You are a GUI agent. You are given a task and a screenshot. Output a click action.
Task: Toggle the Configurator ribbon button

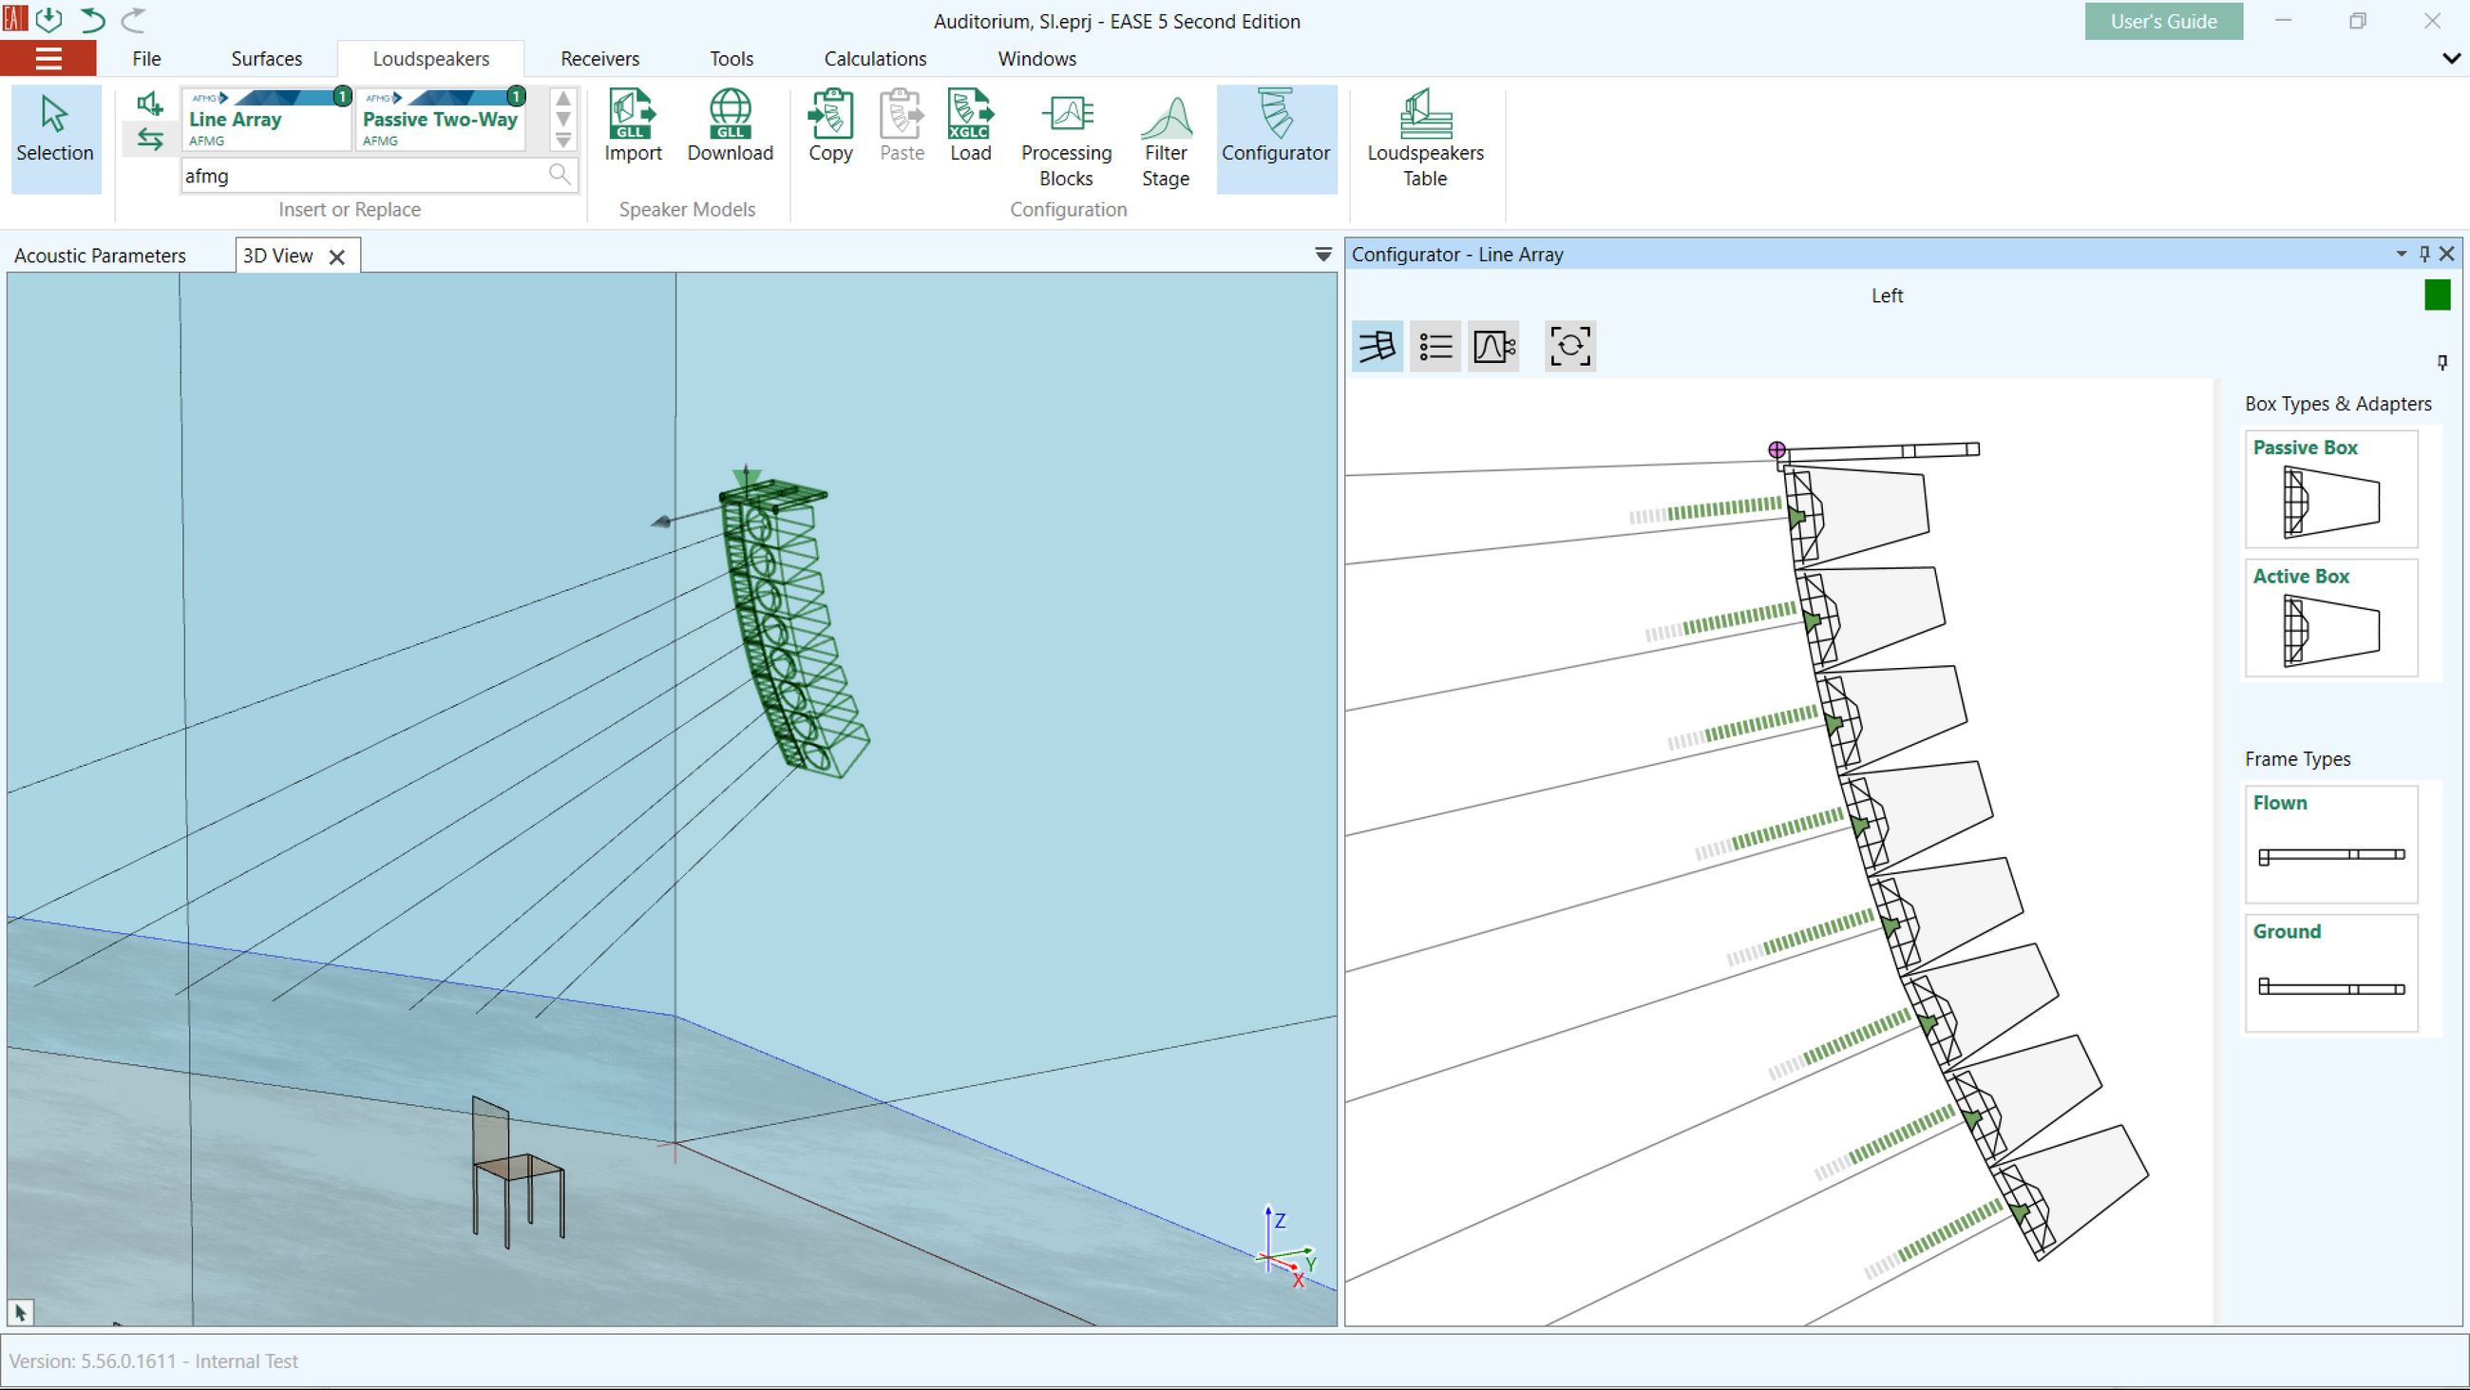[x=1275, y=125]
